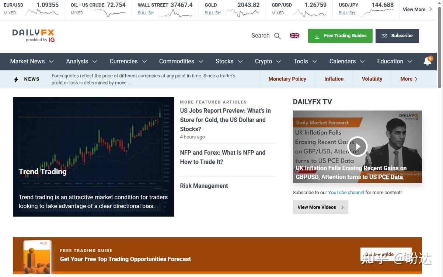Click the EUR/USD price 1.09355
This screenshot has height=277, width=443.
[47, 5]
